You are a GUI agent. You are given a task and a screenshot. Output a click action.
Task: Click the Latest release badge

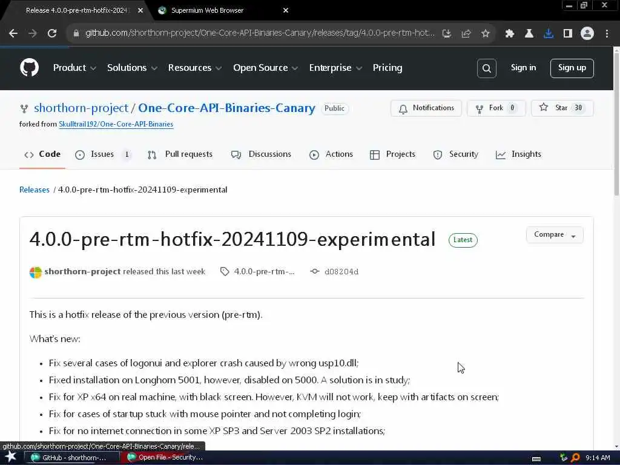(463, 240)
